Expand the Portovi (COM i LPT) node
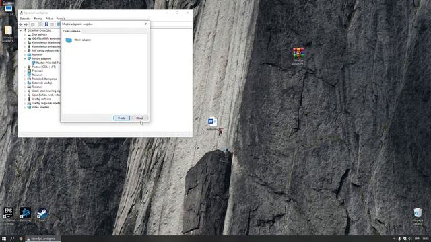 [25, 67]
